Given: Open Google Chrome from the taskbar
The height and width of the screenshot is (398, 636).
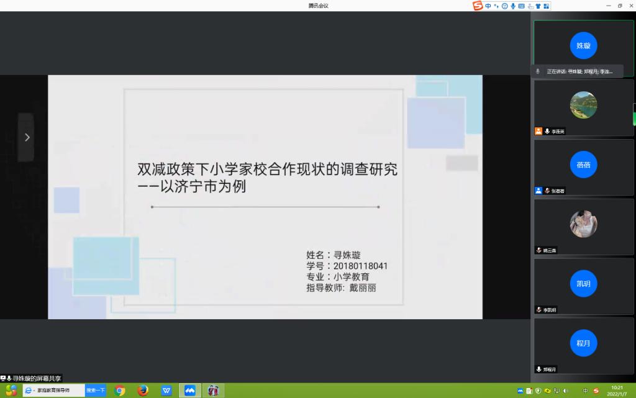Looking at the screenshot, I should tap(120, 391).
